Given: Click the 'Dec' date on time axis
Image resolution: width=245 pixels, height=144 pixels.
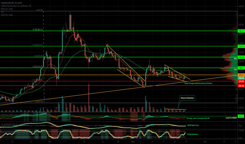Looking at the screenshot, I should [x=50, y=142].
